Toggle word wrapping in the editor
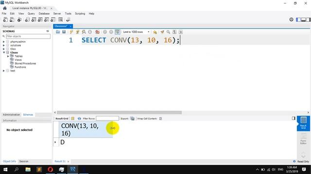This screenshot has width=311, height=174. coord(180,32)
